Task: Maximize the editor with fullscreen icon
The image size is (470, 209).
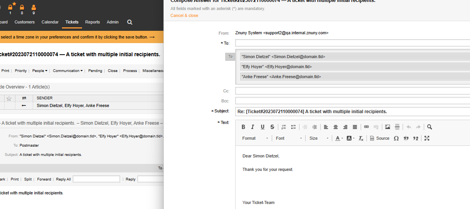Action: point(427,138)
